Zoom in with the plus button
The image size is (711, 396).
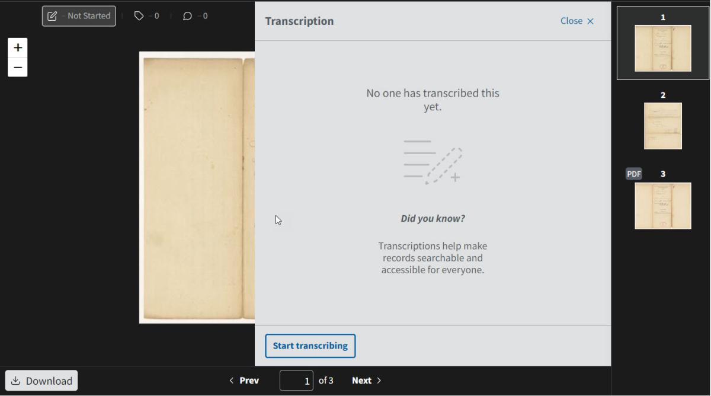point(18,48)
